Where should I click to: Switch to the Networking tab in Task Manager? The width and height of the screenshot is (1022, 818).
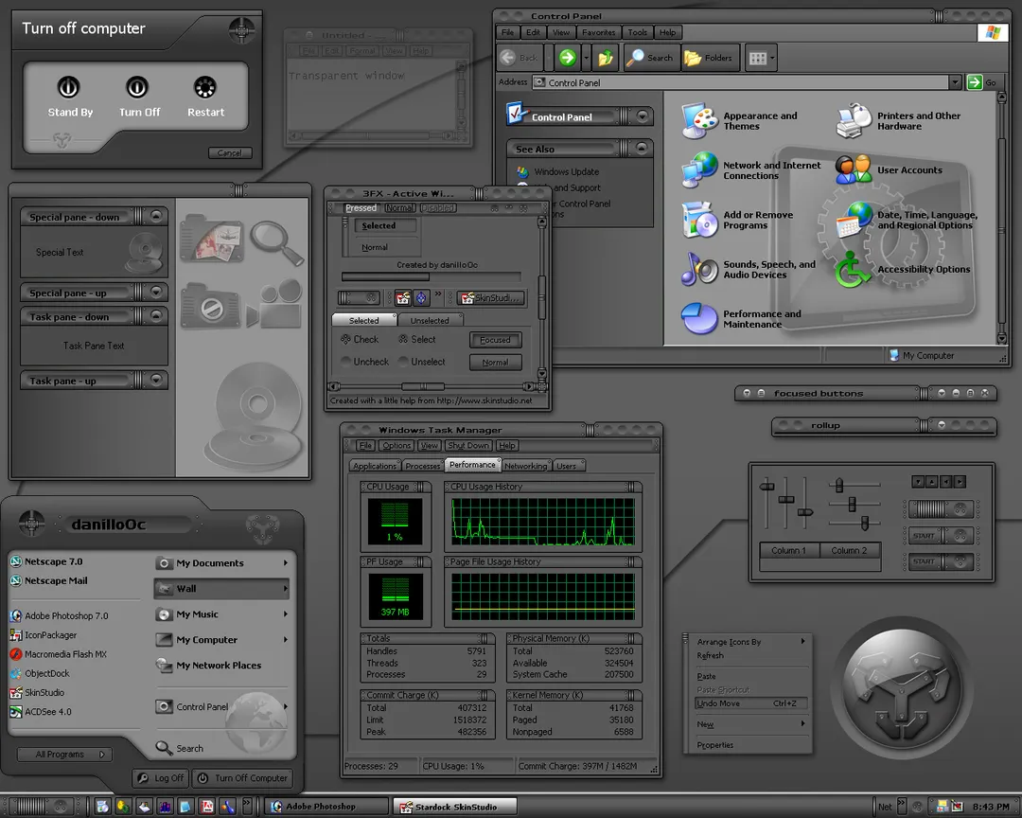coord(525,466)
